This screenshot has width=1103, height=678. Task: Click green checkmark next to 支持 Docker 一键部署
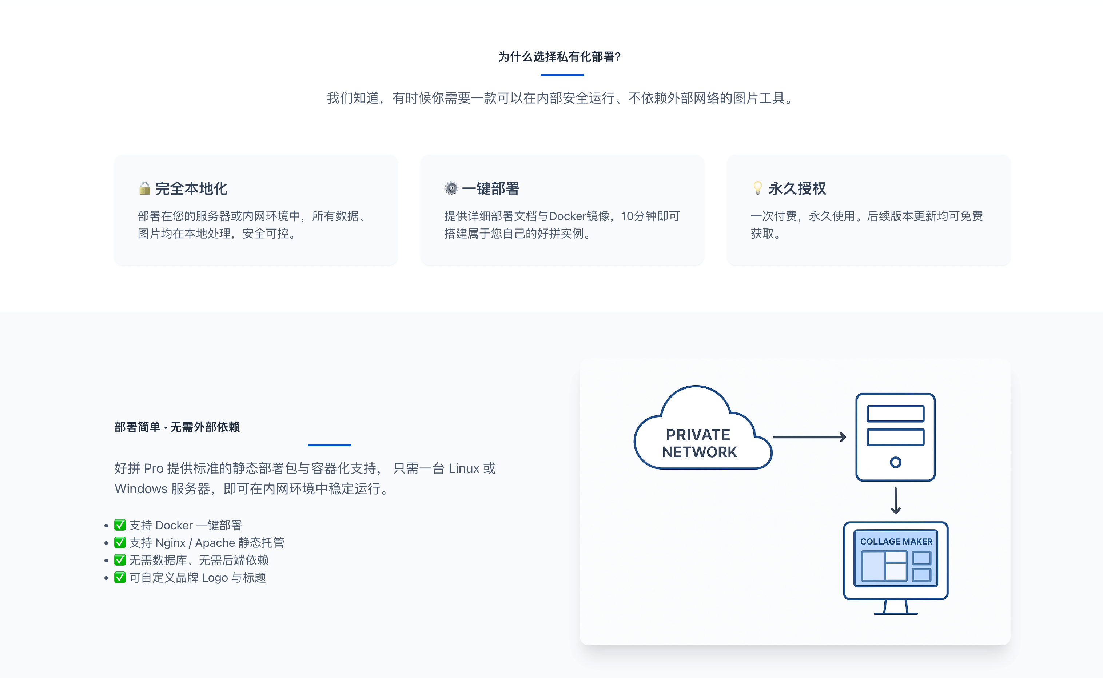(120, 525)
